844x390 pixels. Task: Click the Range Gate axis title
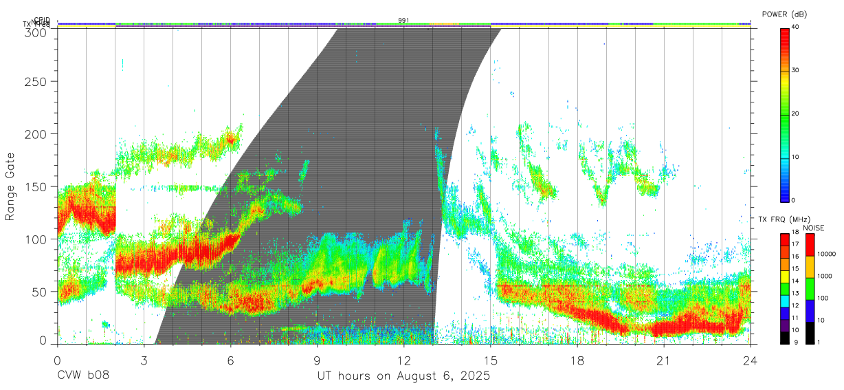pos(10,187)
